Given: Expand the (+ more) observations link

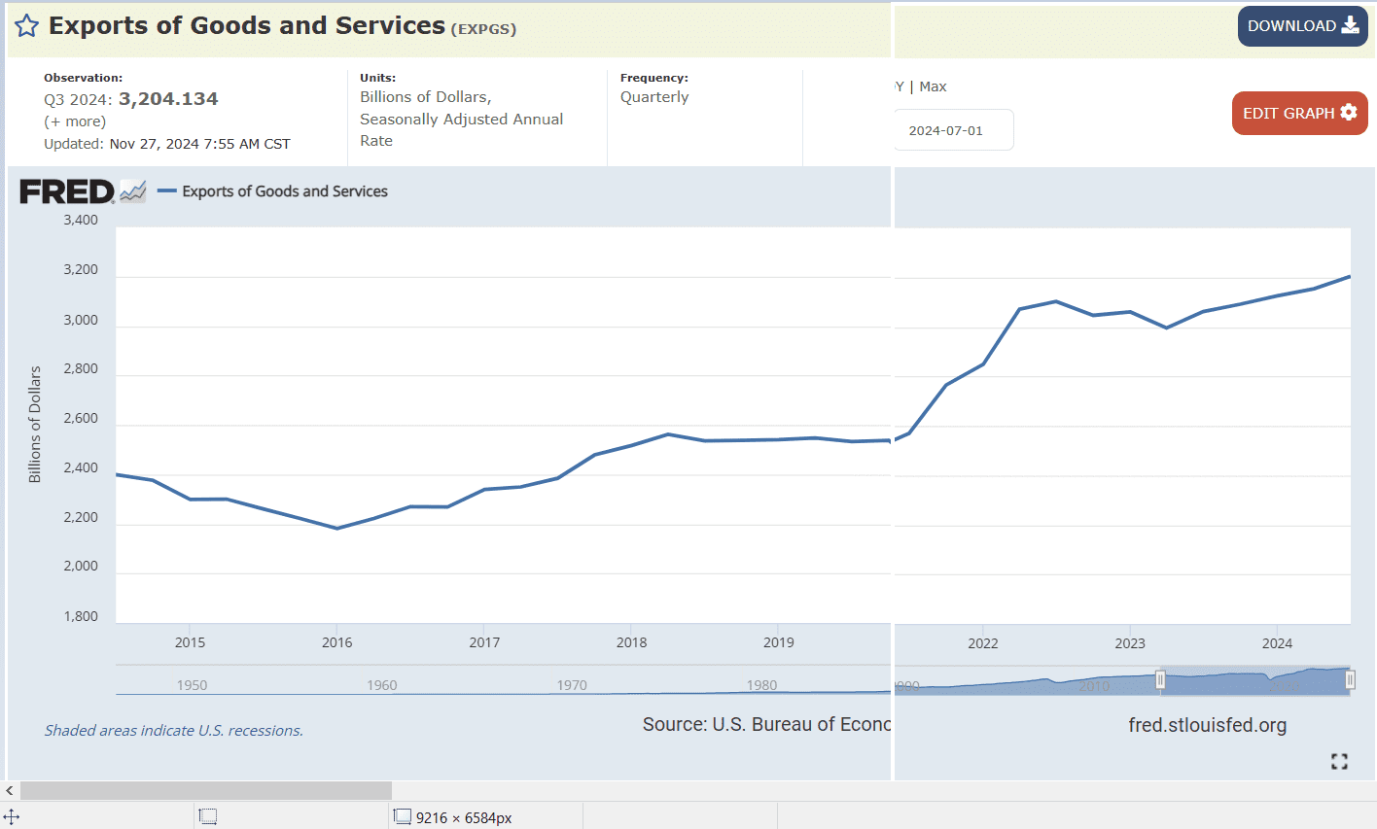Looking at the screenshot, I should (x=75, y=121).
